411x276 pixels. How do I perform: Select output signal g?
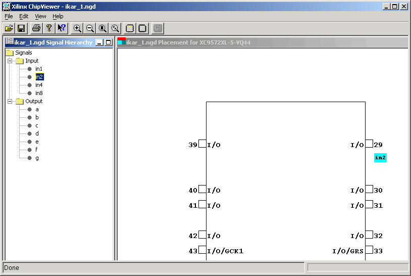[37, 158]
